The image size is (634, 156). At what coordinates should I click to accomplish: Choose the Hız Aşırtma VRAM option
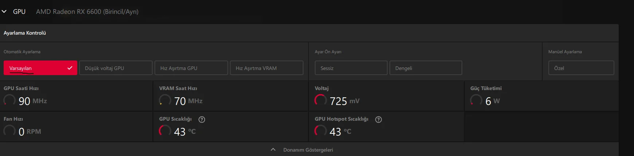click(x=267, y=68)
